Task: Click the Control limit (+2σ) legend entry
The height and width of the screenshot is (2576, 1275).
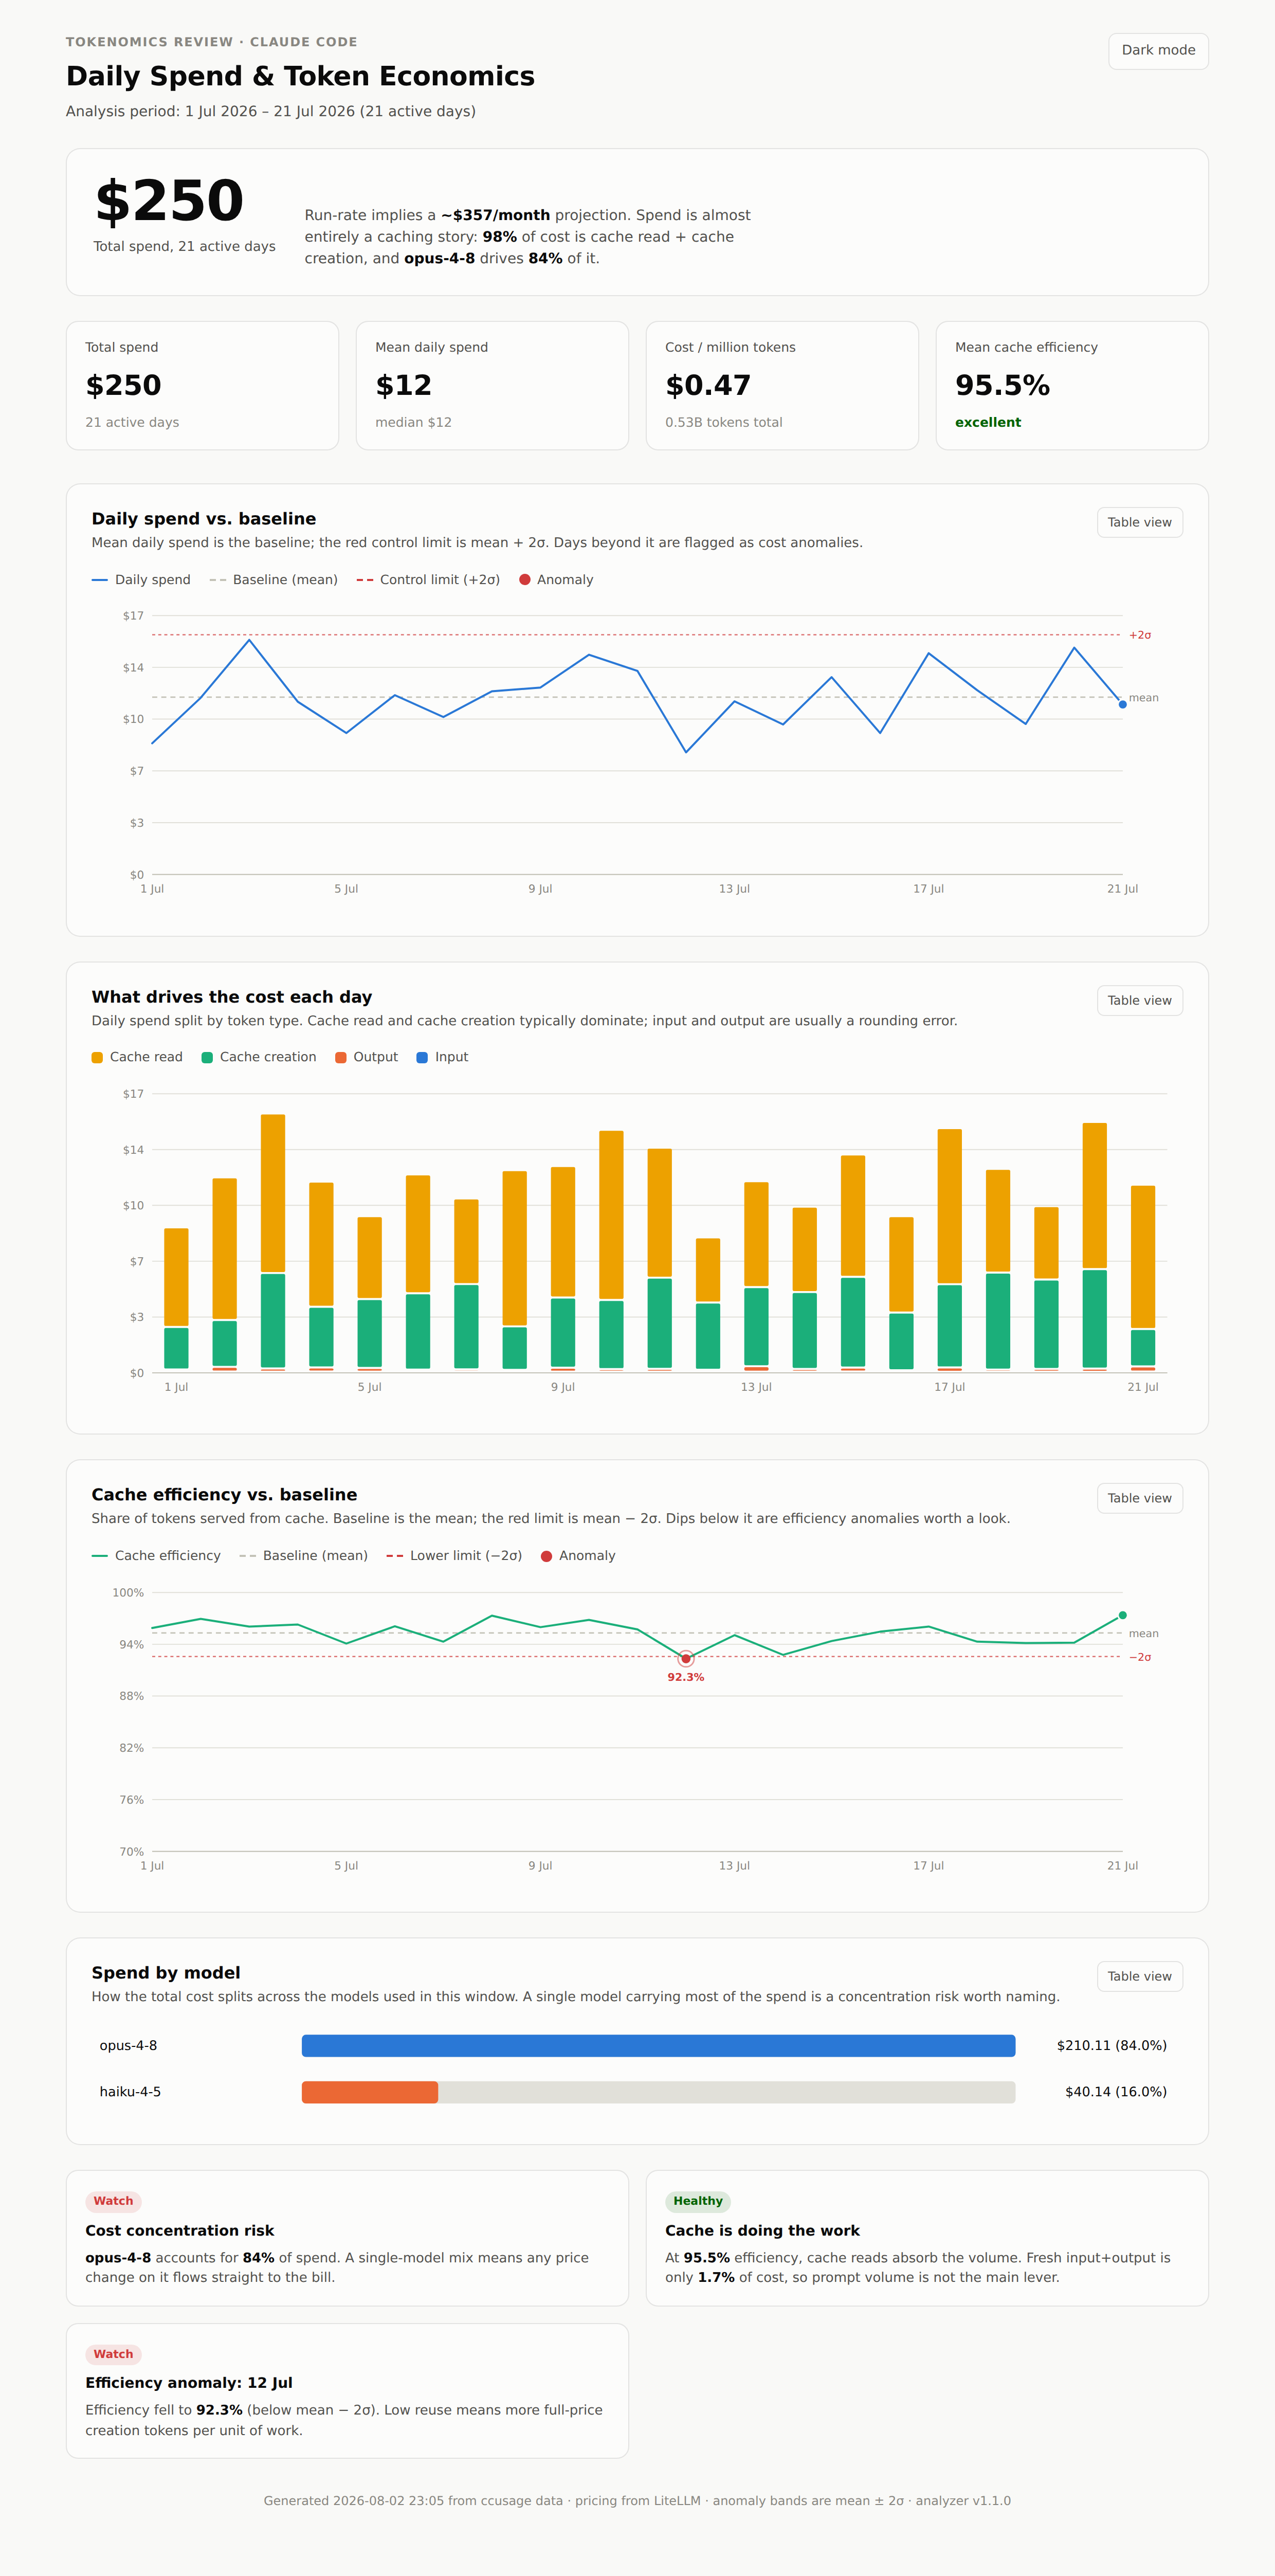Action: (x=428, y=580)
